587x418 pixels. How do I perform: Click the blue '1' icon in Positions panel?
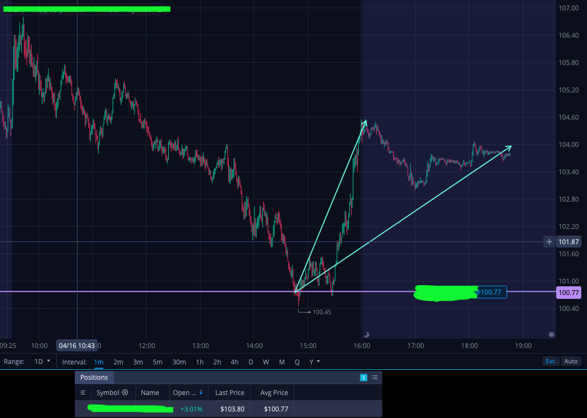(364, 378)
